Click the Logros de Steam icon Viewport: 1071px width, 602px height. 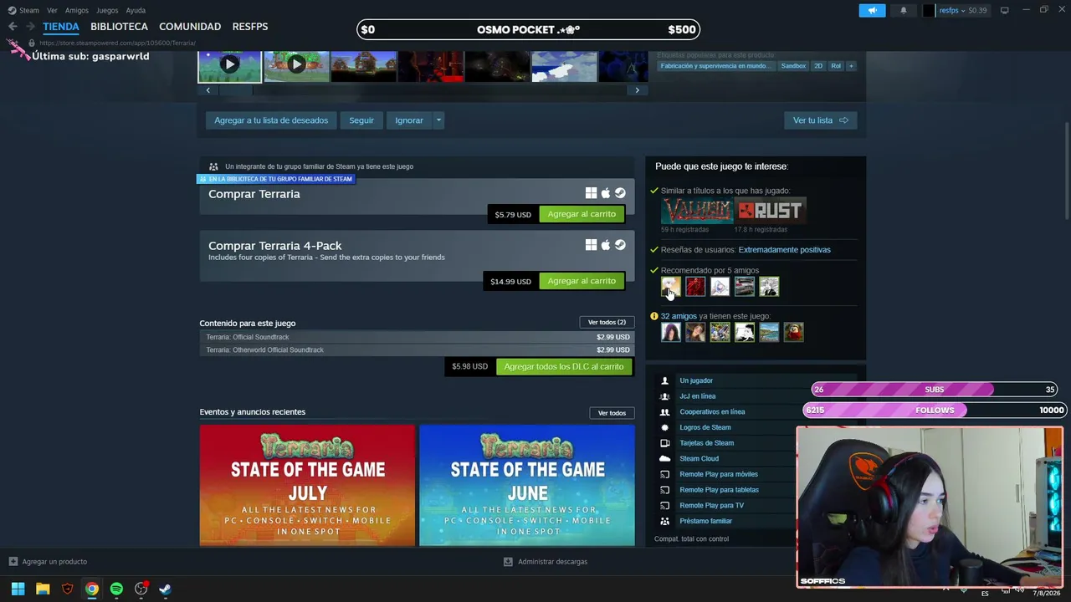[x=665, y=427]
